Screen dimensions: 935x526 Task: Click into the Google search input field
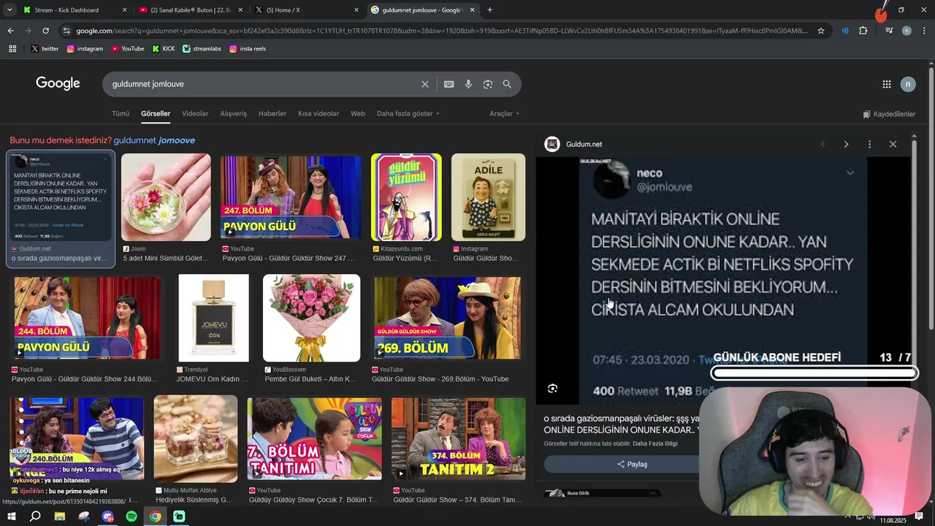(x=263, y=84)
